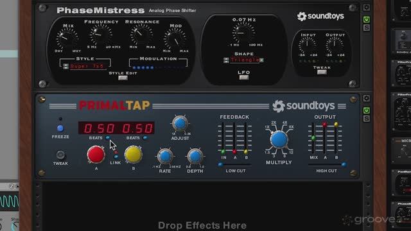Open PrimalTap slot settings gear
Screen dimensions: 411x231
pyautogui.click(x=367, y=98)
